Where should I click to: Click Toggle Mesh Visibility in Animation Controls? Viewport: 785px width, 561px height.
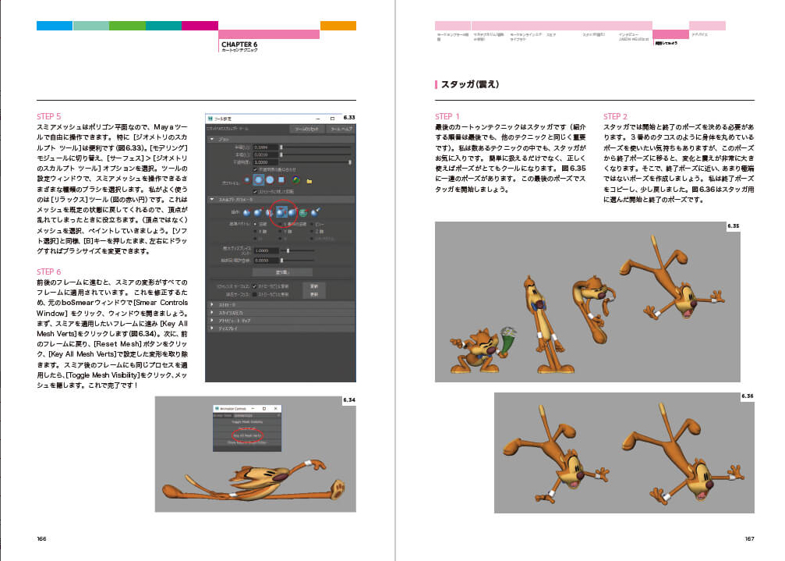(247, 421)
